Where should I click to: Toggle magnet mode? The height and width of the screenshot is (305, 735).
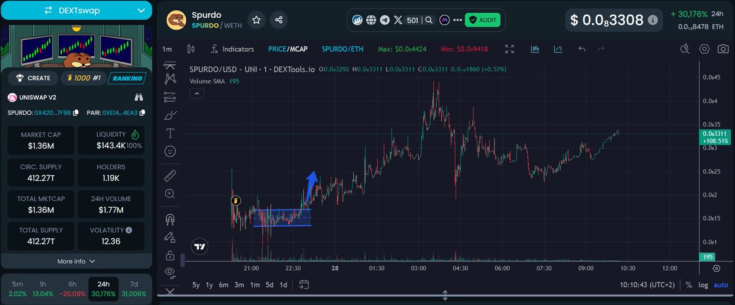coord(170,219)
